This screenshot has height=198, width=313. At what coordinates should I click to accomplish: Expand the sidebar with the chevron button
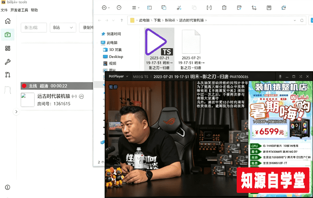16,112
